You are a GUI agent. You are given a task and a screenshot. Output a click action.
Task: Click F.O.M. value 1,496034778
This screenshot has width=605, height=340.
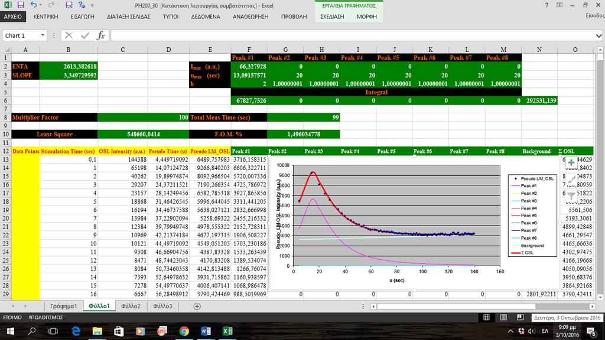[303, 134]
